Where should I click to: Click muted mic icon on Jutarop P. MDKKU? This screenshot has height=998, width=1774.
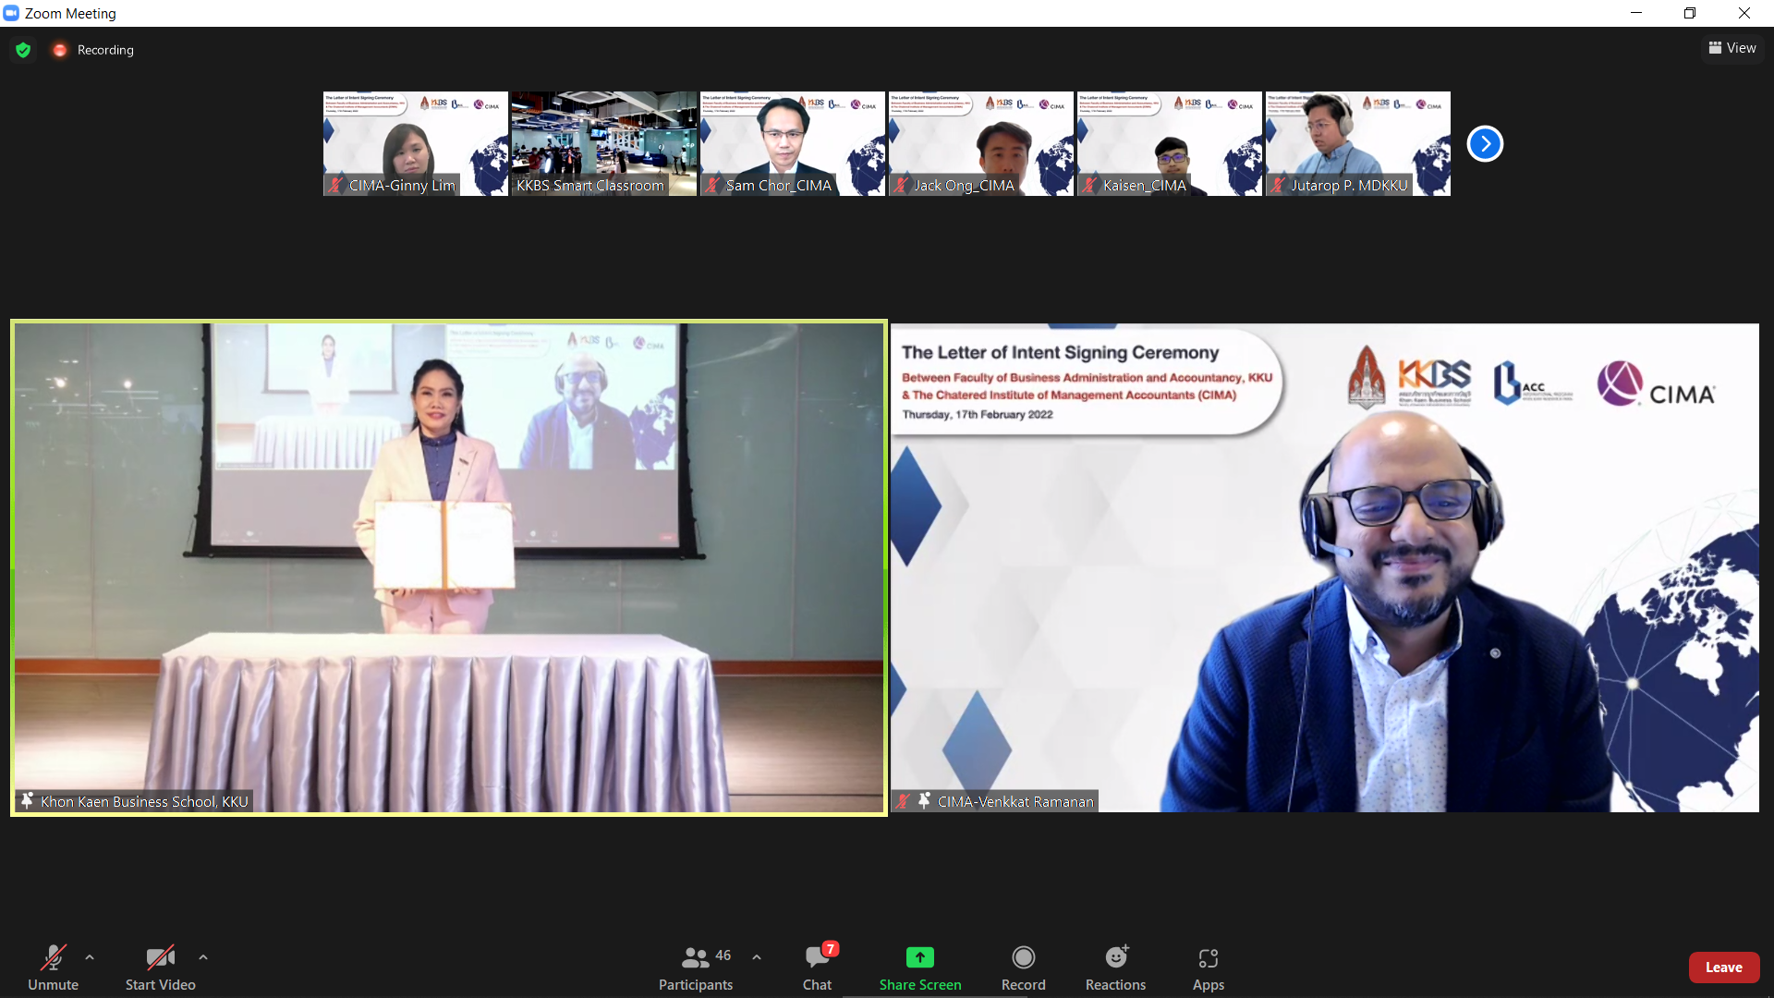coord(1278,185)
